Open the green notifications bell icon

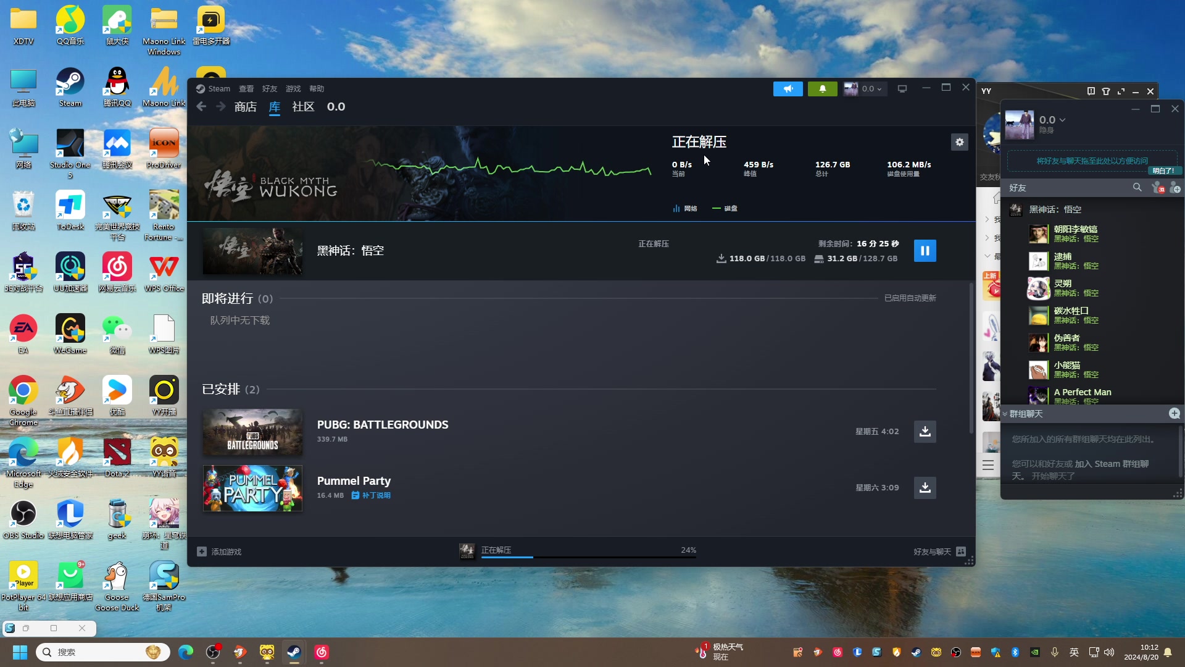click(x=823, y=88)
